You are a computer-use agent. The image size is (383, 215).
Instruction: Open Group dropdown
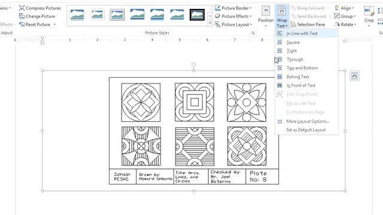pyautogui.click(x=345, y=16)
